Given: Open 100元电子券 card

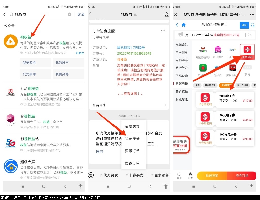Looking at the screenshot, I should pos(225,138).
